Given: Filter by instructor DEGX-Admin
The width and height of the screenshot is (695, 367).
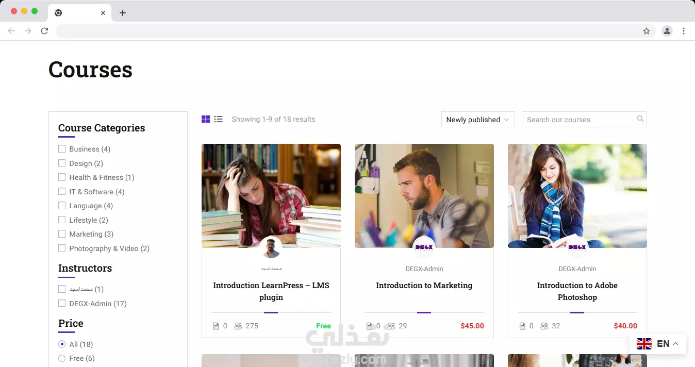Looking at the screenshot, I should click(x=62, y=304).
